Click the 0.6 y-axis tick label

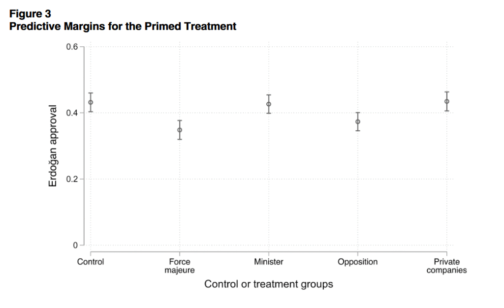(72, 47)
